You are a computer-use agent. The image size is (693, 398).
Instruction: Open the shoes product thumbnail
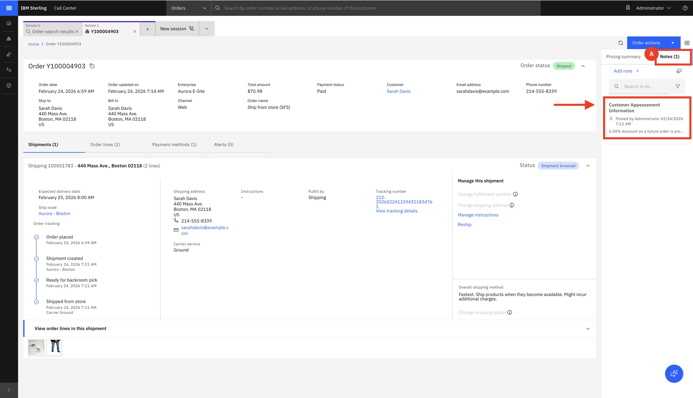coord(36,348)
